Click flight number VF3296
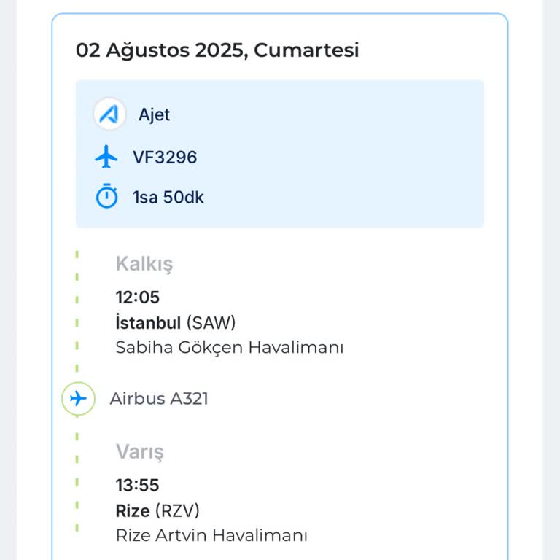560x560 pixels. [x=165, y=157]
